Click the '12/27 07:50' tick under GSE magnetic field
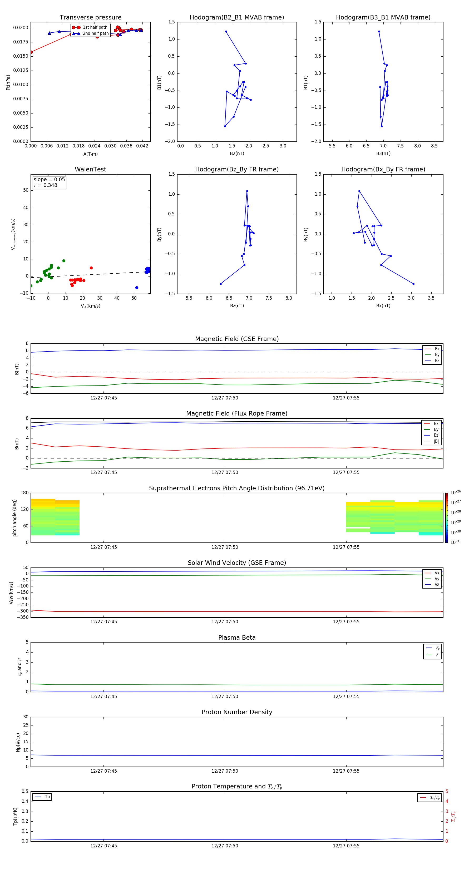This screenshot has width=474, height=869. (225, 398)
